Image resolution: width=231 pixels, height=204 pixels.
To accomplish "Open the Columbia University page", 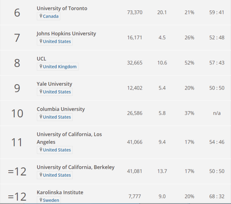I will pyautogui.click(x=61, y=109).
